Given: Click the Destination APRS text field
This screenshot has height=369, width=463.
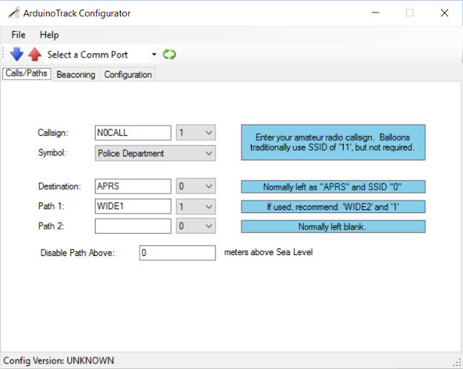Looking at the screenshot, I should (x=133, y=186).
